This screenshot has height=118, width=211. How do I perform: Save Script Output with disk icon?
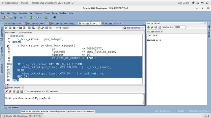[14, 91]
